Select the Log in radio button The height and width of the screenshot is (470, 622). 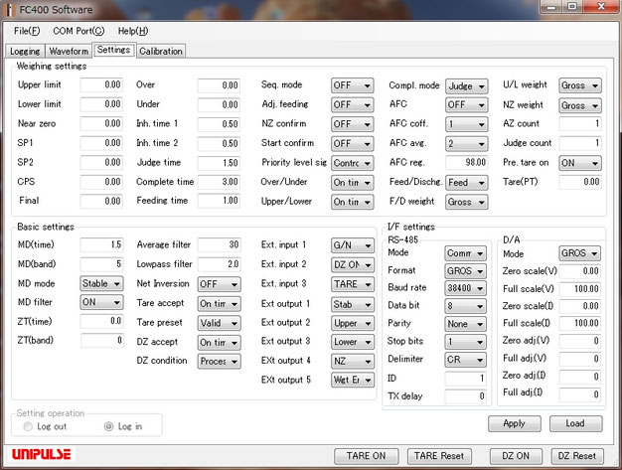pyautogui.click(x=109, y=426)
